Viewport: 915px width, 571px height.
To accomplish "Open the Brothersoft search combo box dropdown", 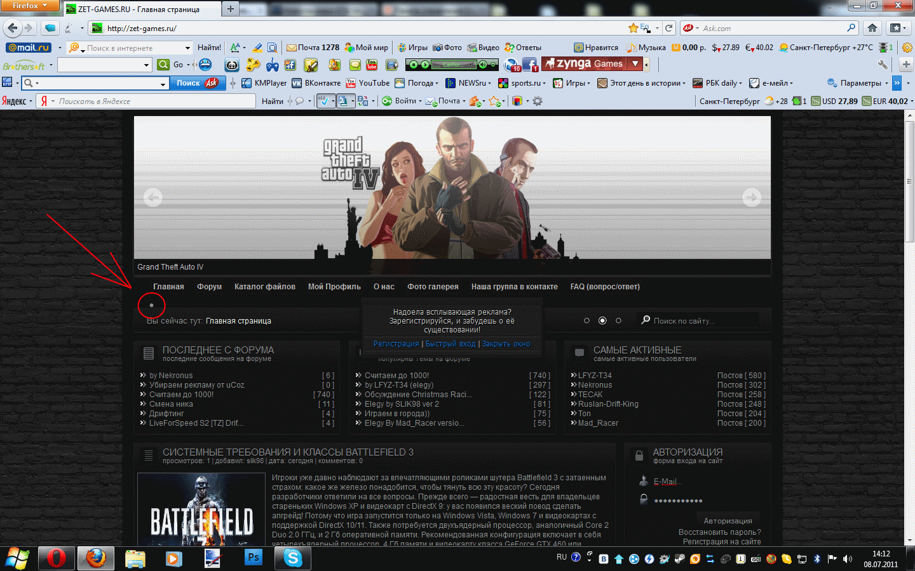I will pyautogui.click(x=146, y=65).
